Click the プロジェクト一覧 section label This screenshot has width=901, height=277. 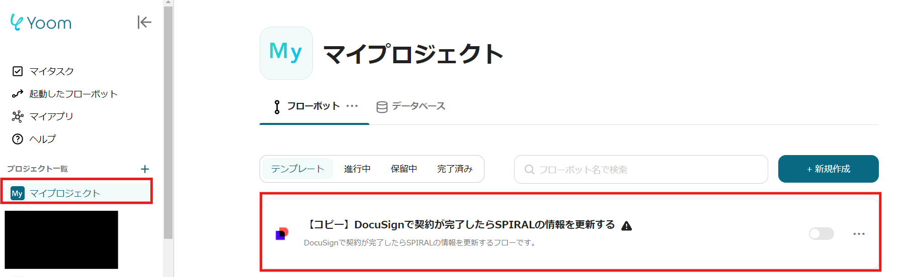pyautogui.click(x=38, y=169)
